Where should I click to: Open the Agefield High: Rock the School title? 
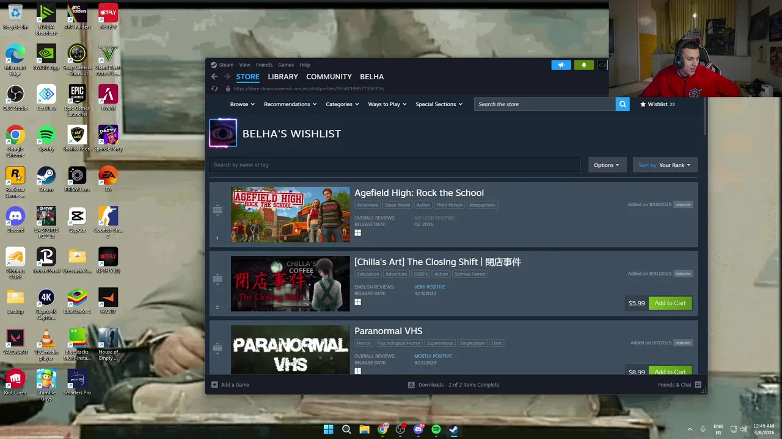[419, 193]
